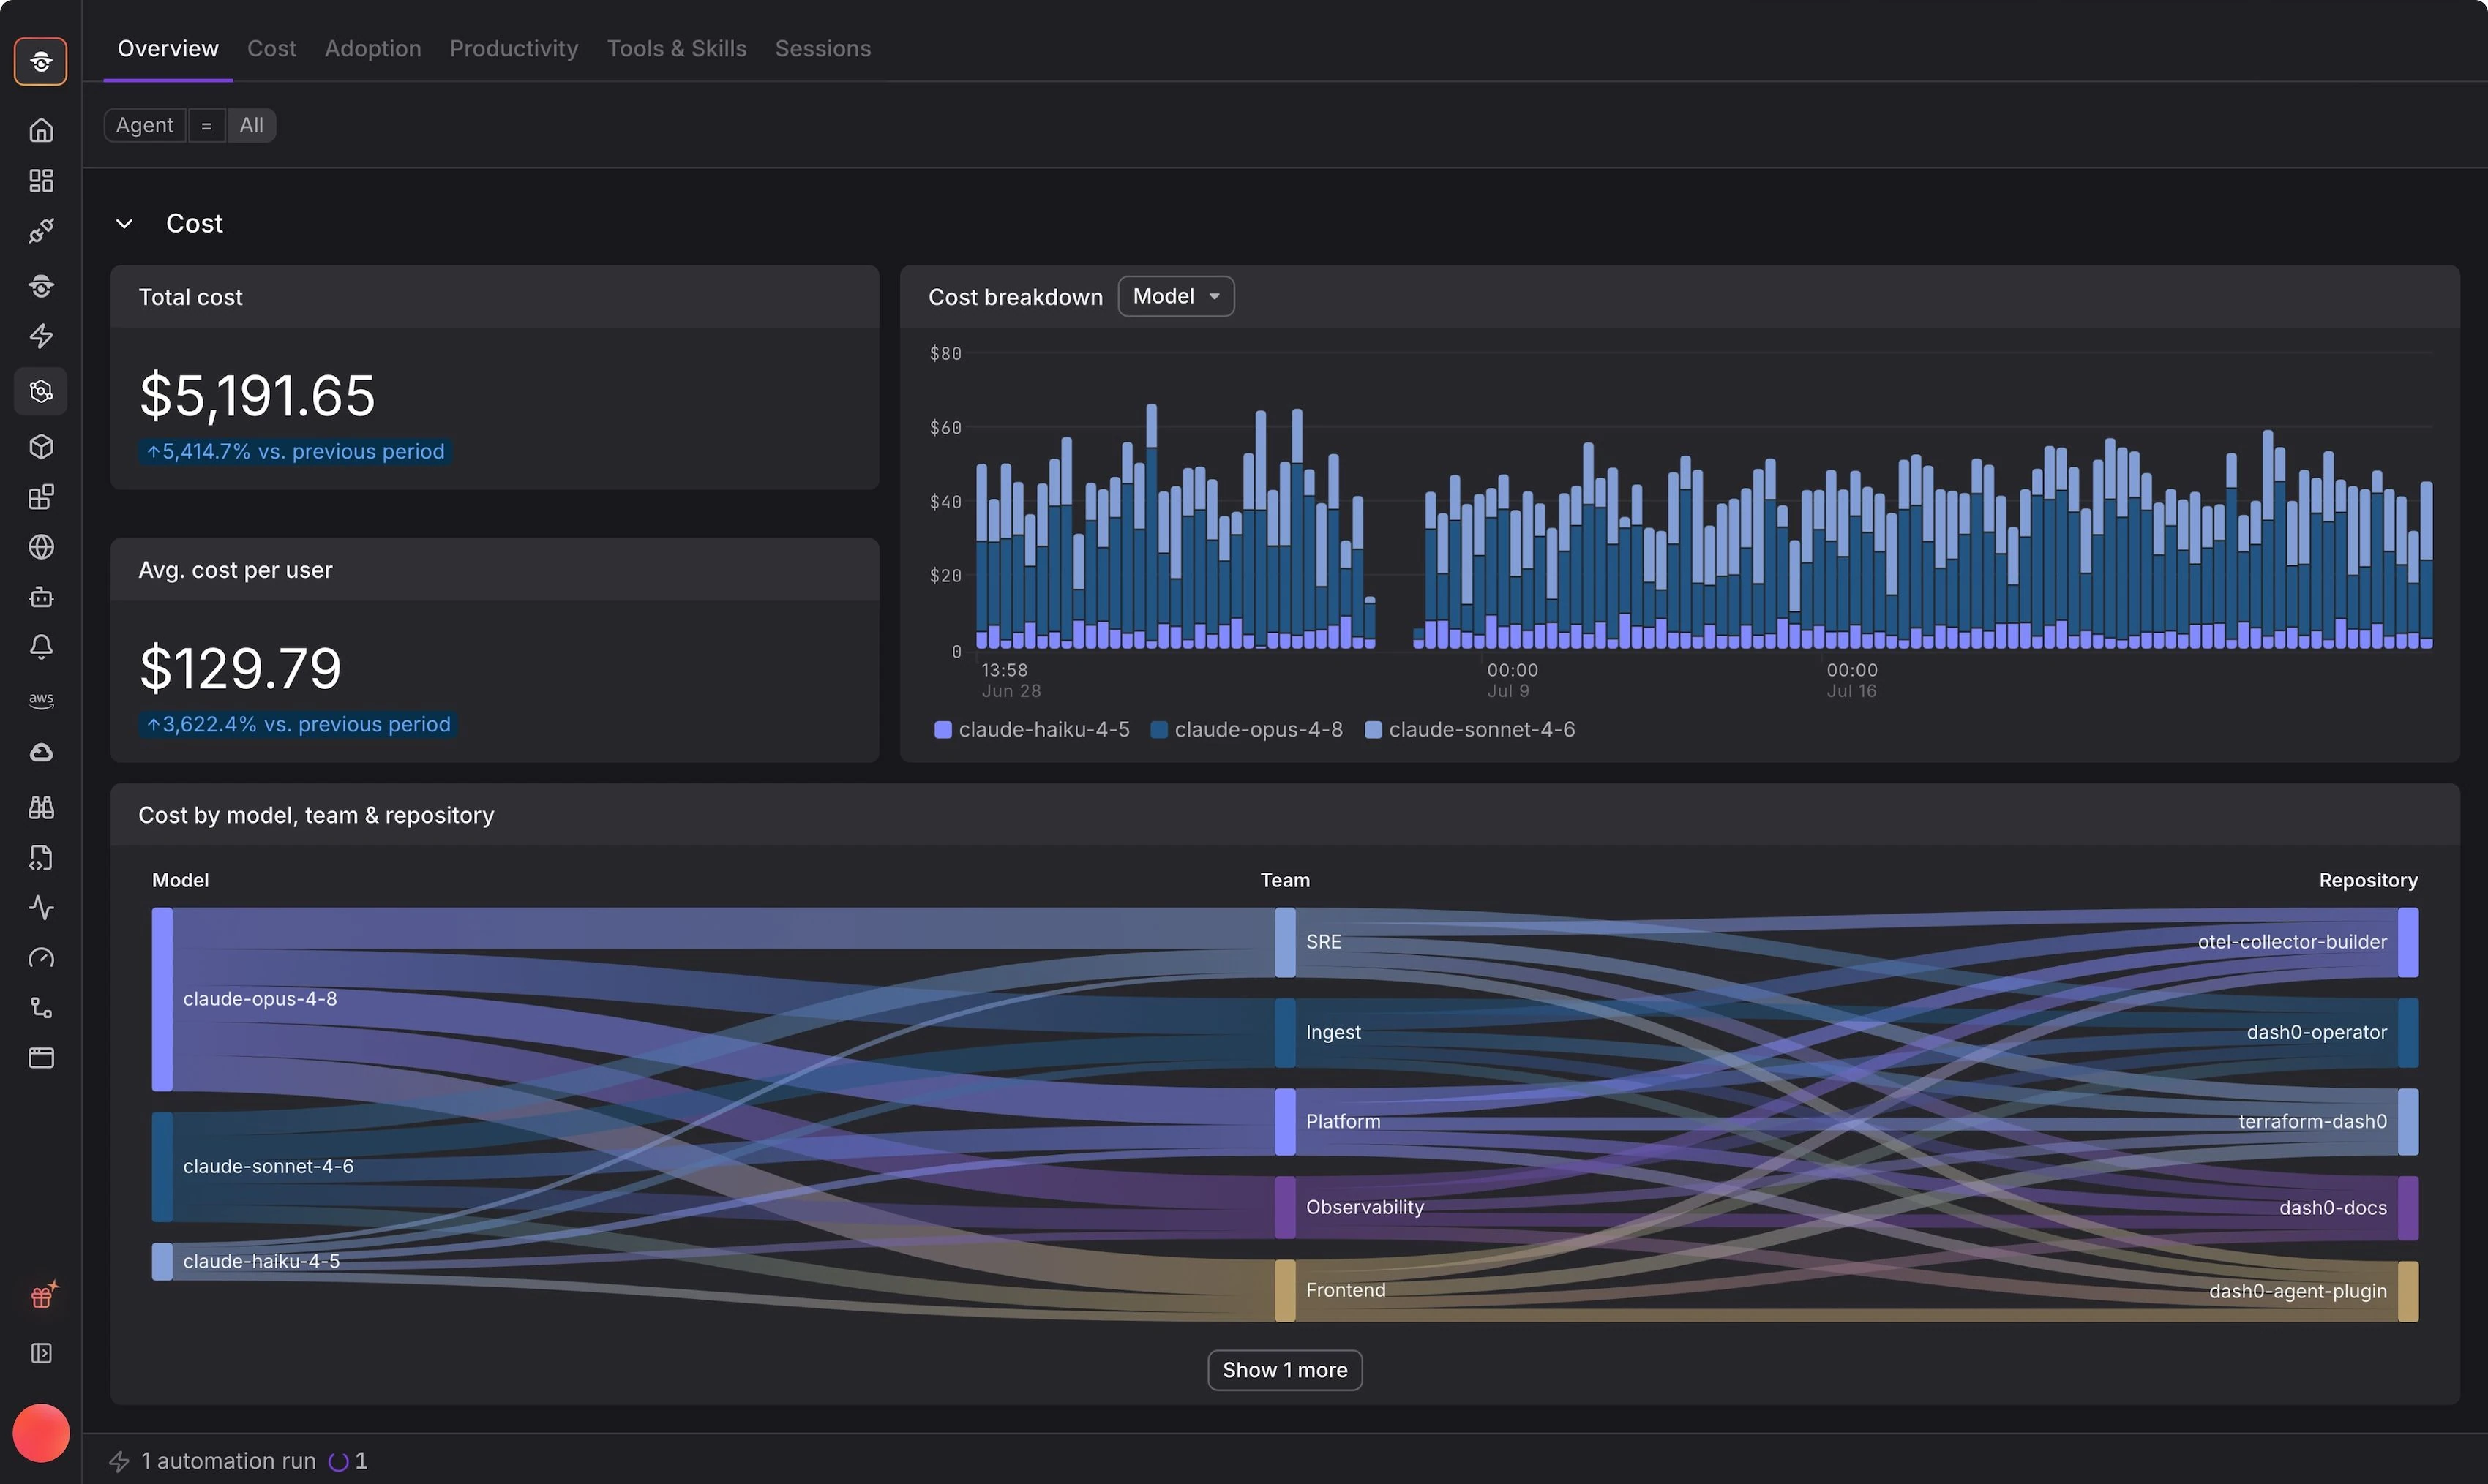Open the gift with sparkle icon
This screenshot has height=1484, width=2488.
point(43,1295)
